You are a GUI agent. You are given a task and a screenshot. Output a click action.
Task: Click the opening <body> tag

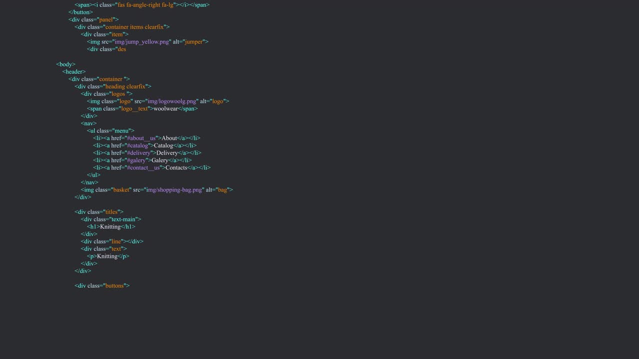pos(65,64)
